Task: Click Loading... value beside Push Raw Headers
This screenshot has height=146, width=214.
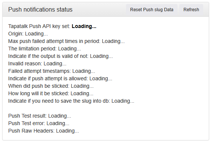Action: click(67, 131)
